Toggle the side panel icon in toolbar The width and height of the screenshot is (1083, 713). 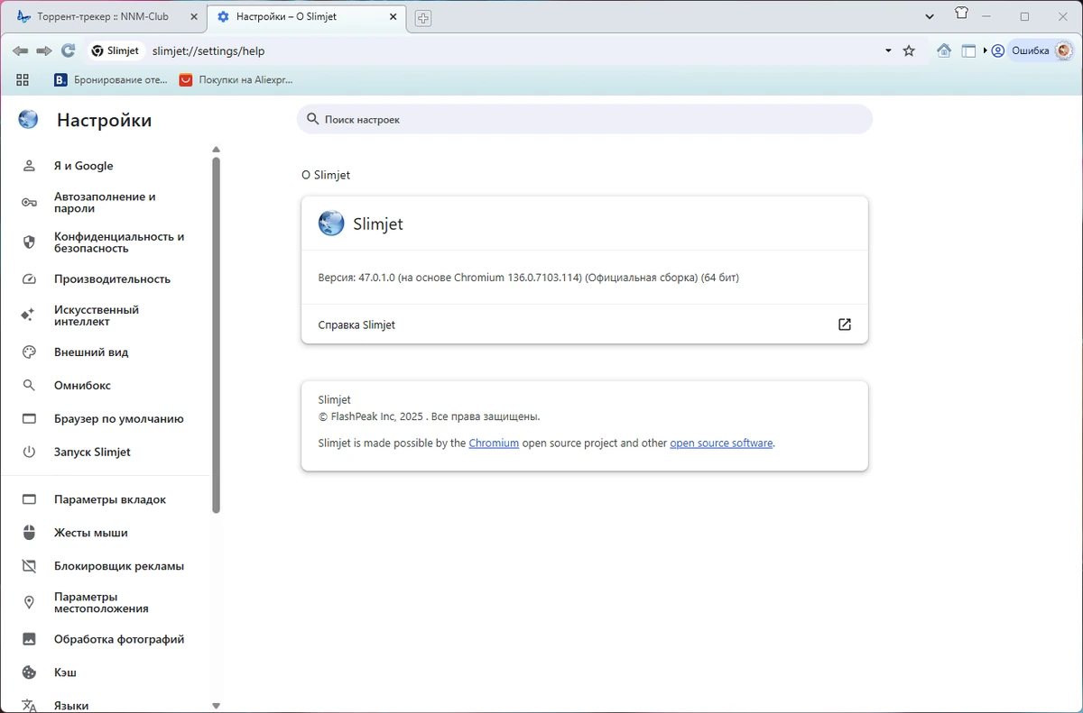(x=968, y=51)
